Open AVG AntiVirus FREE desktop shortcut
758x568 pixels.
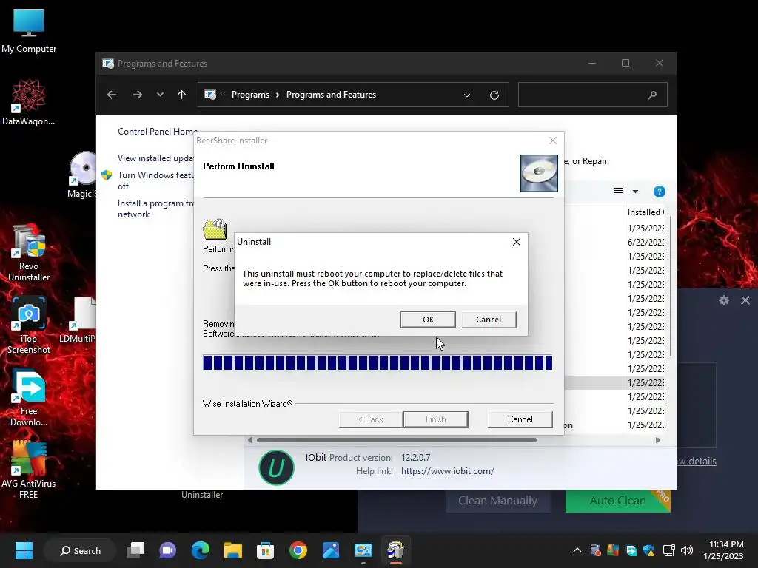(29, 470)
